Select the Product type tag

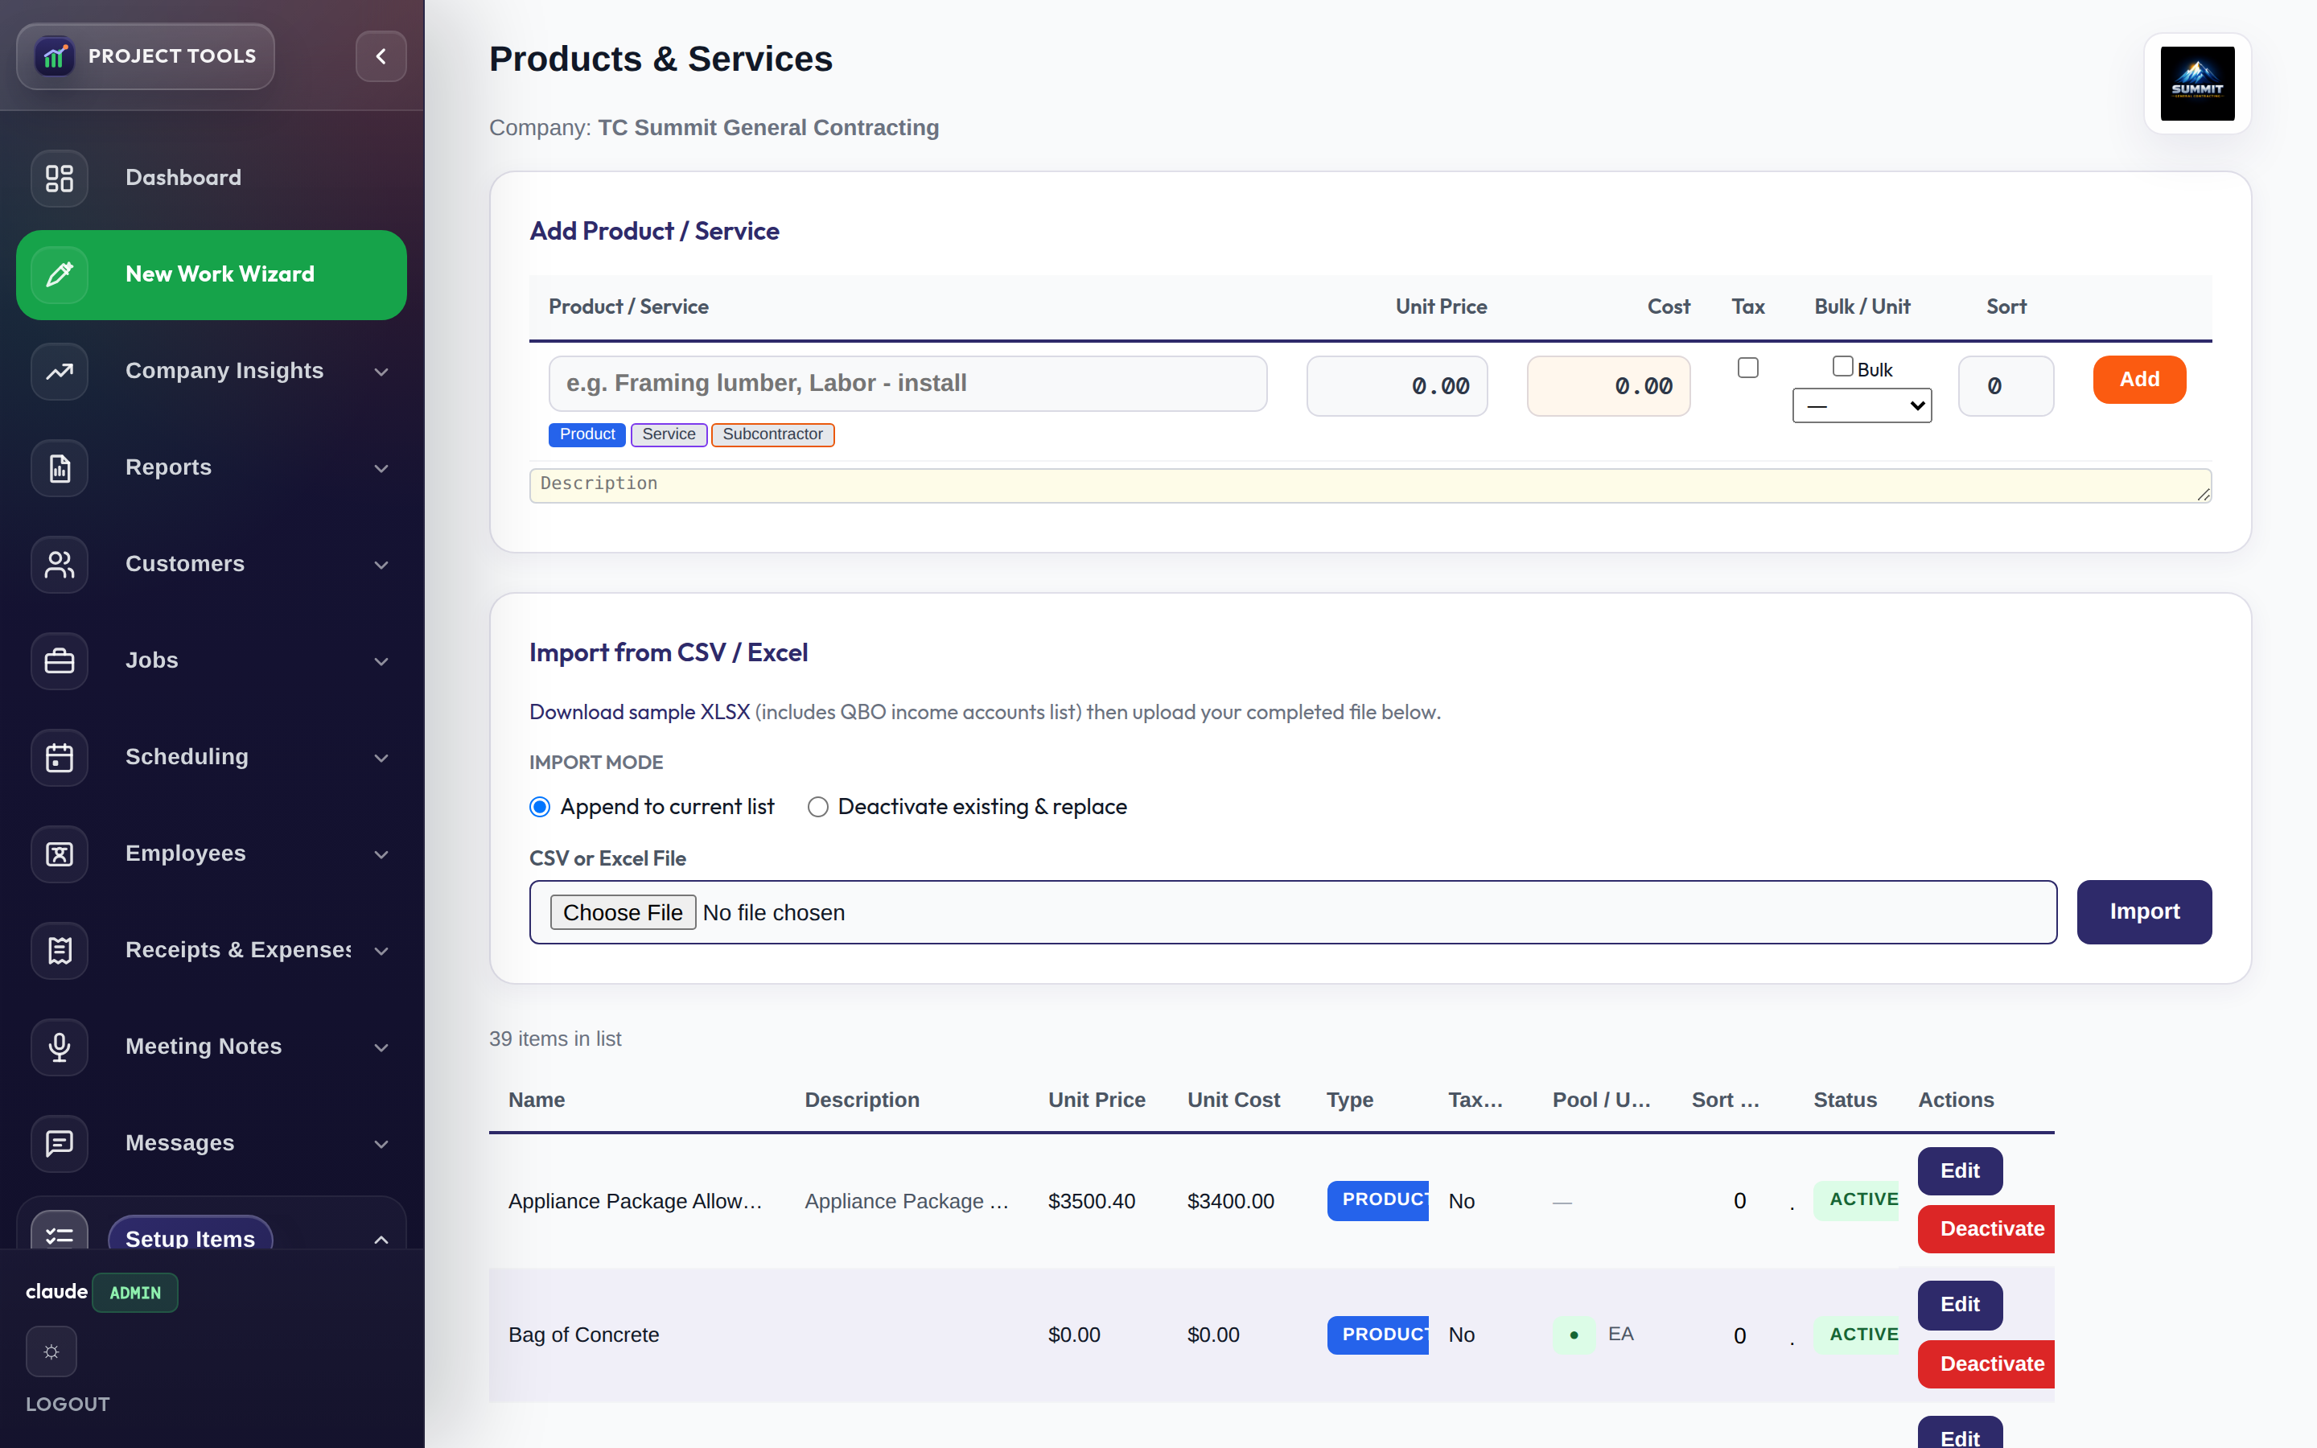(x=587, y=434)
